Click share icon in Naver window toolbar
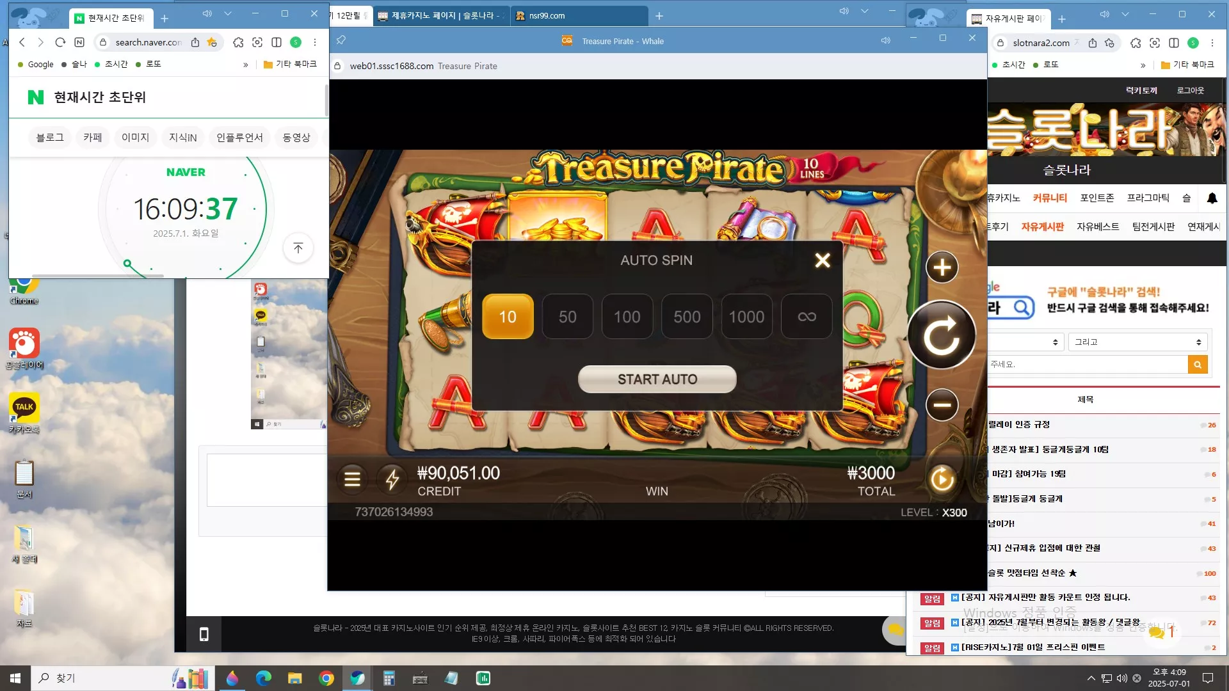The image size is (1229, 691). pyautogui.click(x=195, y=42)
